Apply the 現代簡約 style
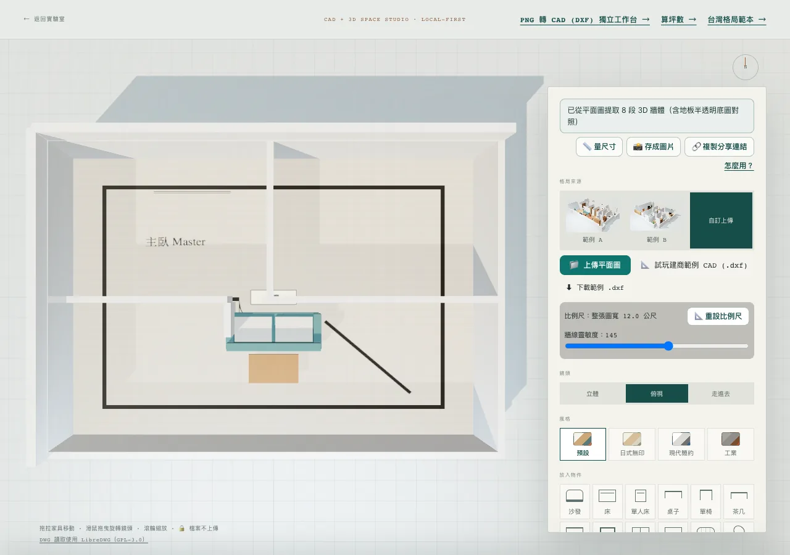This screenshot has height=555, width=790. (681, 444)
